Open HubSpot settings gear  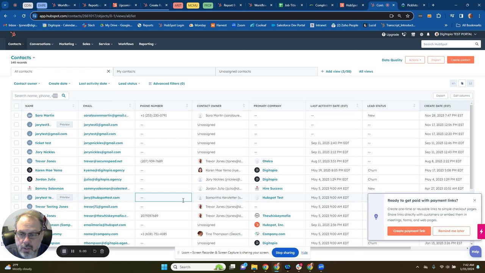[421, 34]
